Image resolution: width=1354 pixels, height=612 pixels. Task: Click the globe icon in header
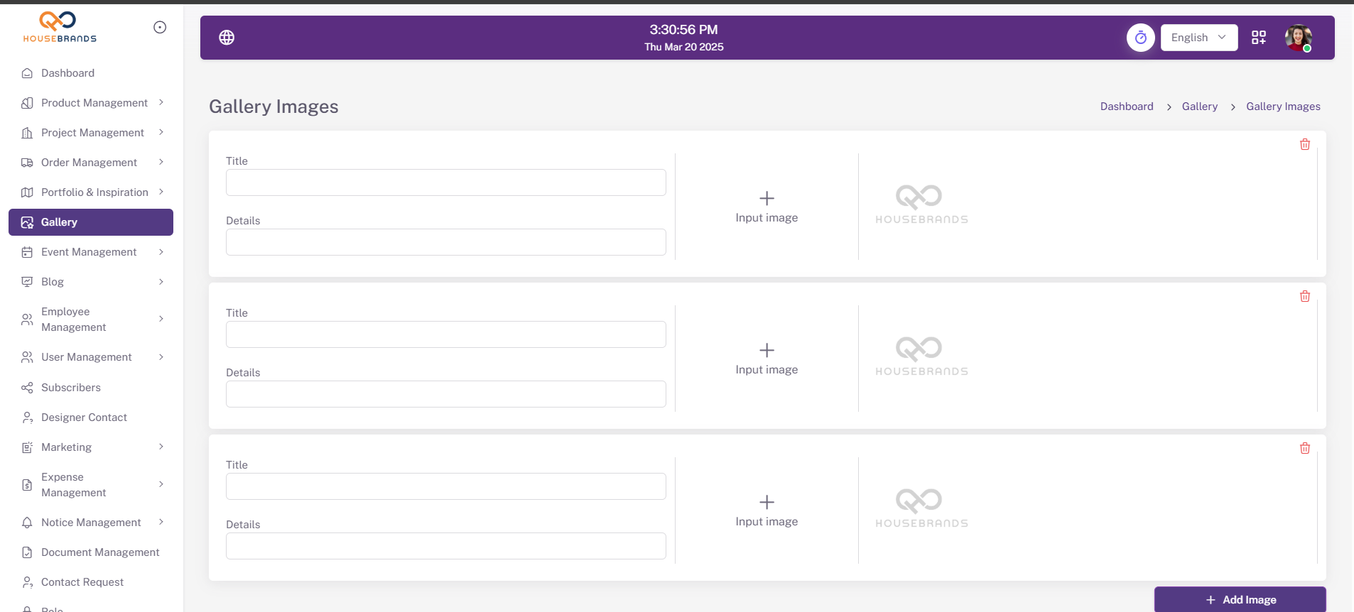[227, 38]
